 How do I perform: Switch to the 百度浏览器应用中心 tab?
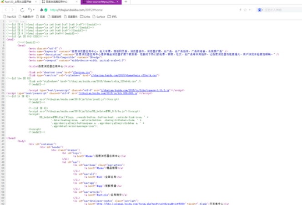(x=59, y=2)
